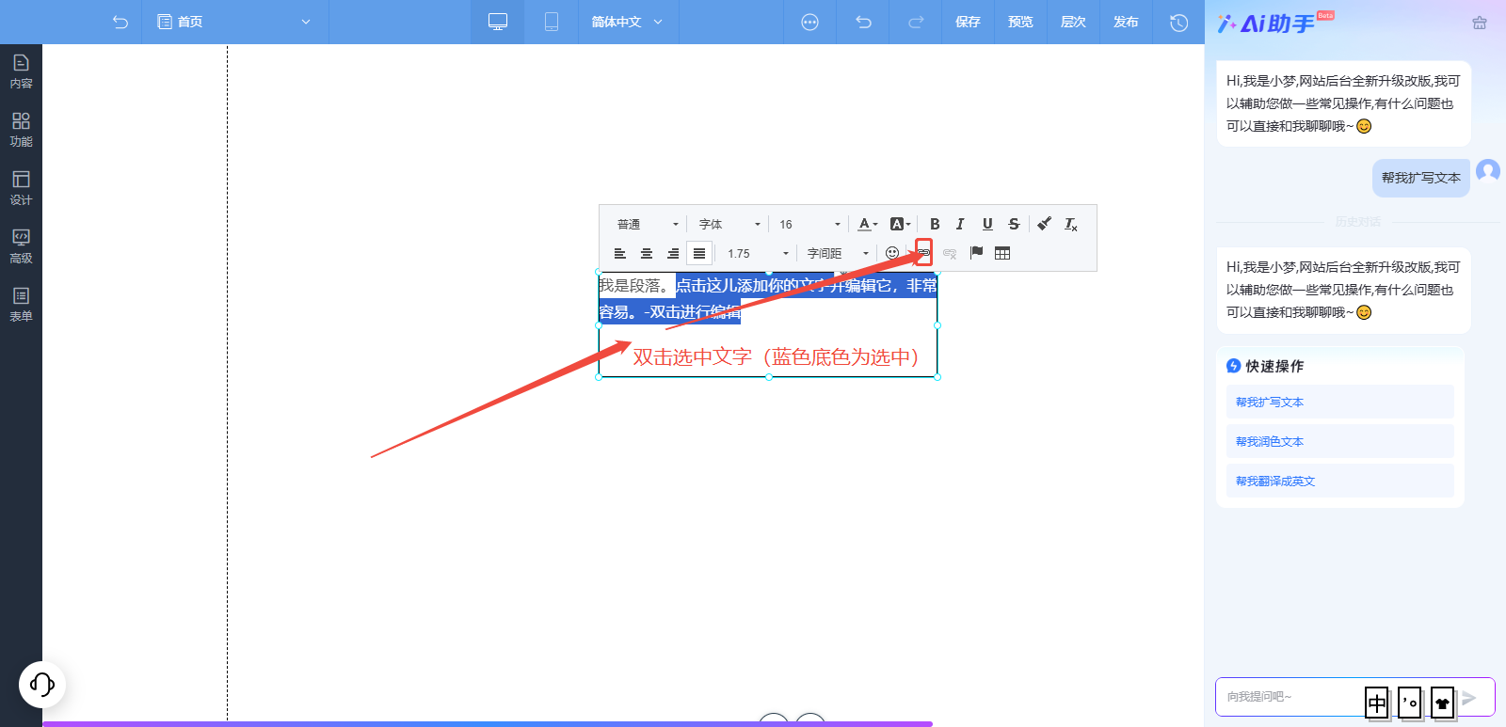This screenshot has height=727, width=1506.
Task: Click the 帮我润色文本 quick action
Action: pos(1270,441)
